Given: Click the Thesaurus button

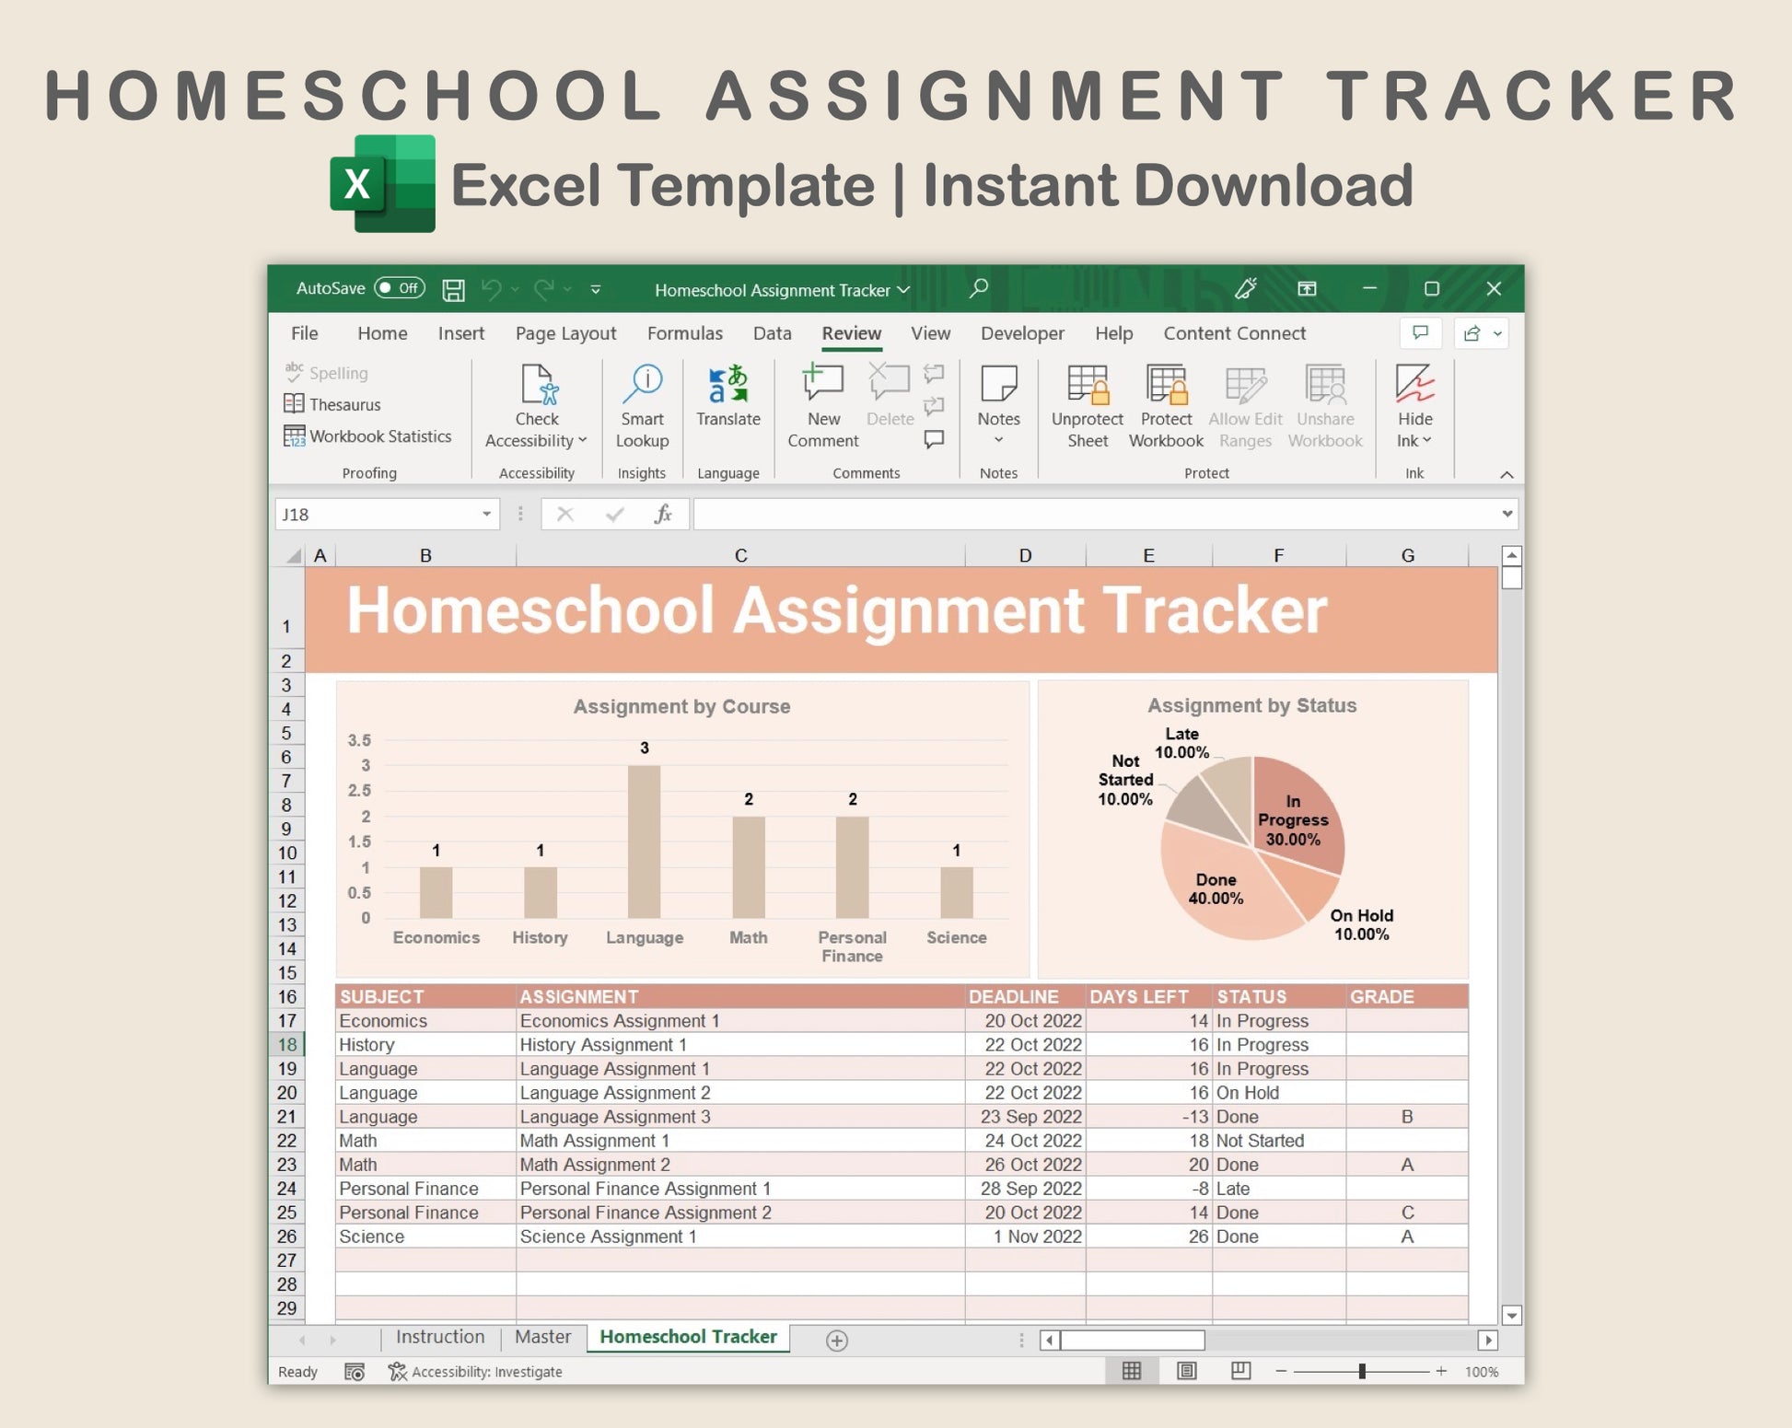Looking at the screenshot, I should pyautogui.click(x=332, y=404).
